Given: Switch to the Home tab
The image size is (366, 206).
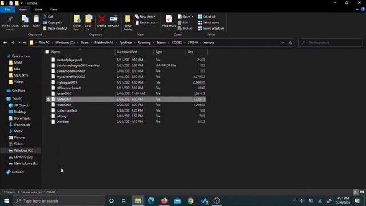Looking at the screenshot, I should pyautogui.click(x=23, y=9).
